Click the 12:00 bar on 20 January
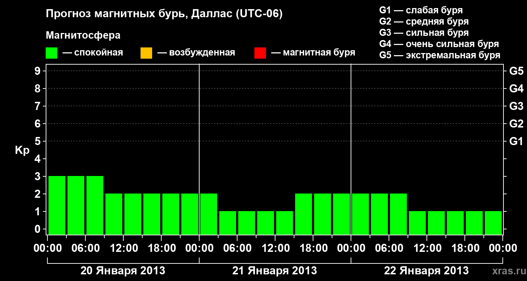 [133, 214]
